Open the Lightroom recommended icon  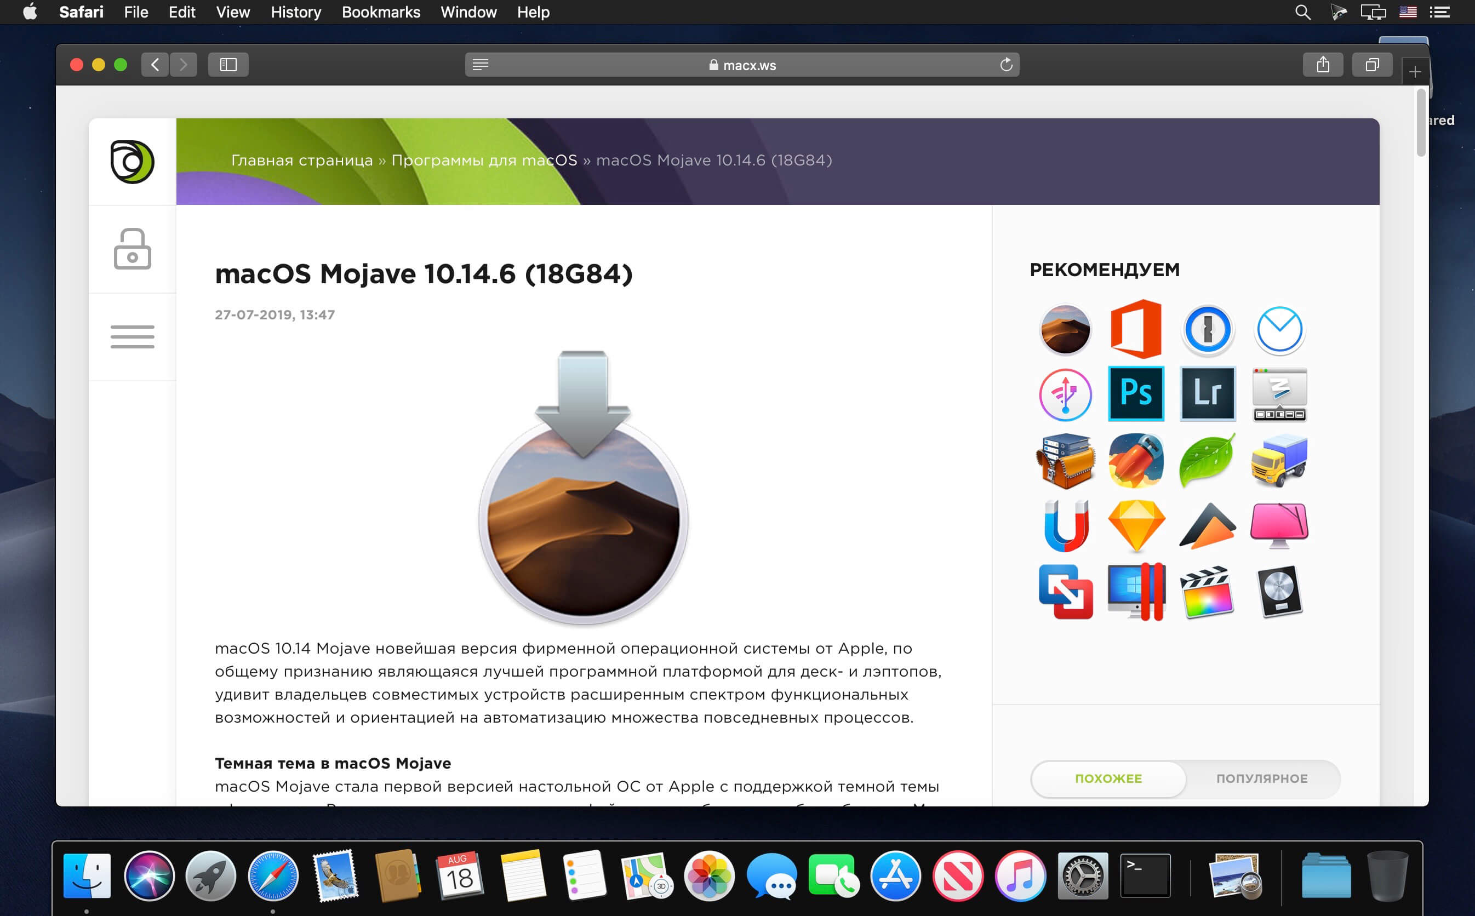[x=1207, y=394]
